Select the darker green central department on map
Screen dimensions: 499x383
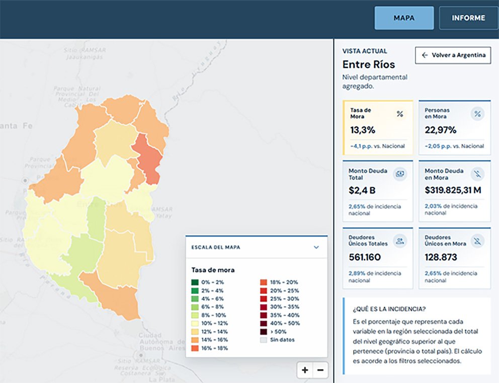(x=97, y=219)
